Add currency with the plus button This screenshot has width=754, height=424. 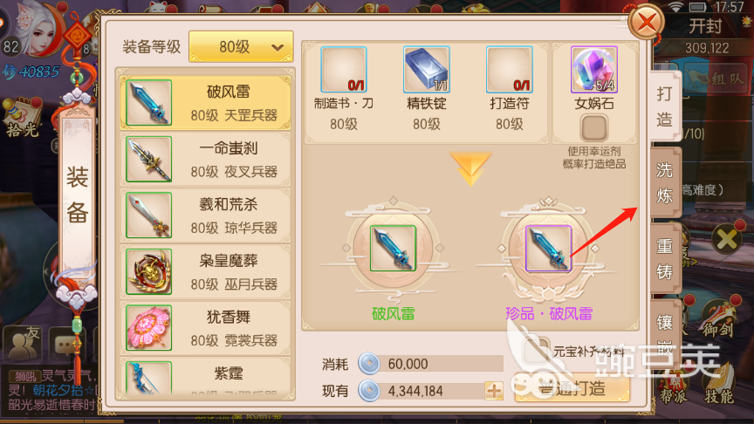(494, 391)
